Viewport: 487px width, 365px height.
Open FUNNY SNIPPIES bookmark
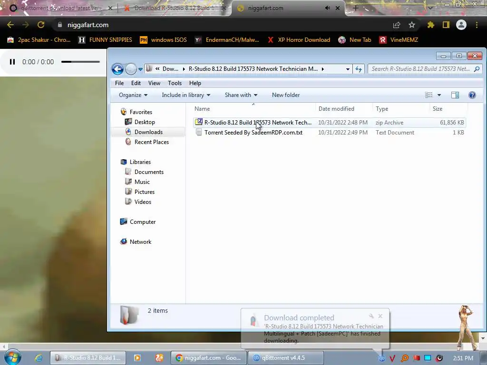point(105,40)
